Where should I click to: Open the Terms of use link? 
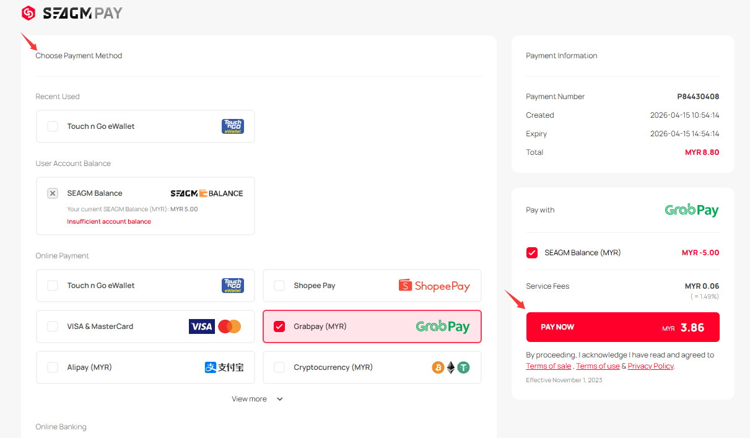tap(598, 366)
